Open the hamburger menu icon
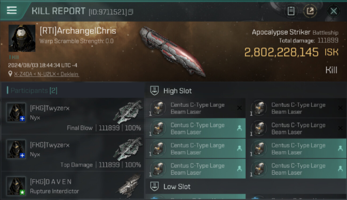 coord(12,10)
